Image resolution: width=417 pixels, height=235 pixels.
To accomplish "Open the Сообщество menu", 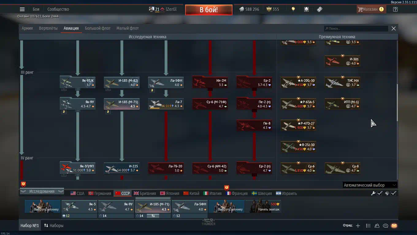I will [x=58, y=9].
